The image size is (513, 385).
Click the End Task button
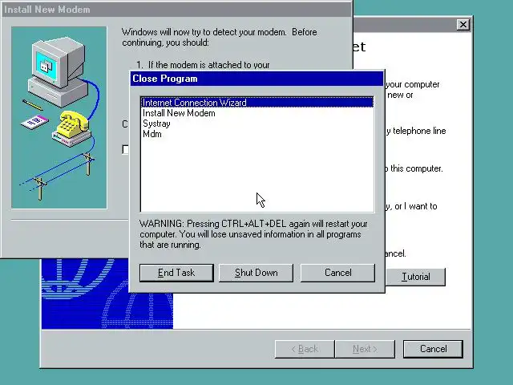176,273
